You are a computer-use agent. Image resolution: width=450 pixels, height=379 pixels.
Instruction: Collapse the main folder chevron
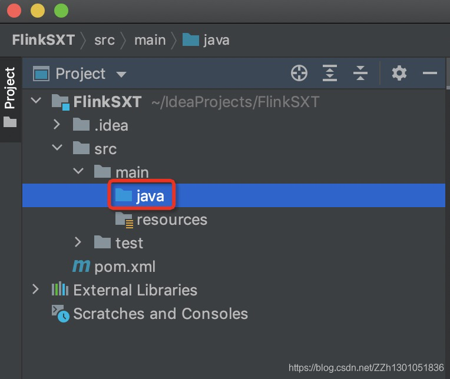[x=78, y=171]
